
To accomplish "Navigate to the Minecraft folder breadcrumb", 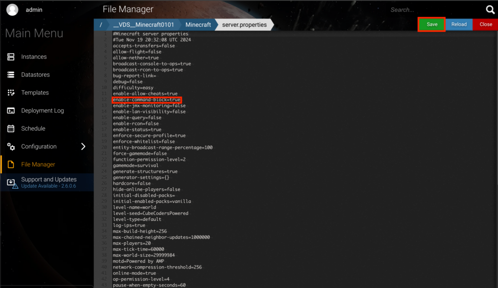I will tap(197, 24).
